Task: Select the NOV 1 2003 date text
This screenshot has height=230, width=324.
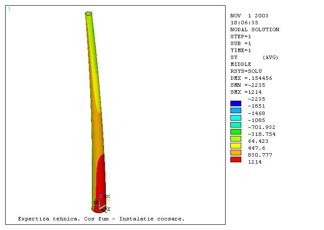Action: 249,16
